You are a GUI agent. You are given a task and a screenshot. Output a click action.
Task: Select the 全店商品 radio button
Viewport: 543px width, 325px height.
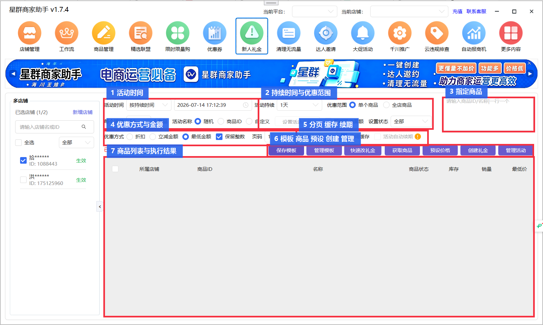[386, 105]
